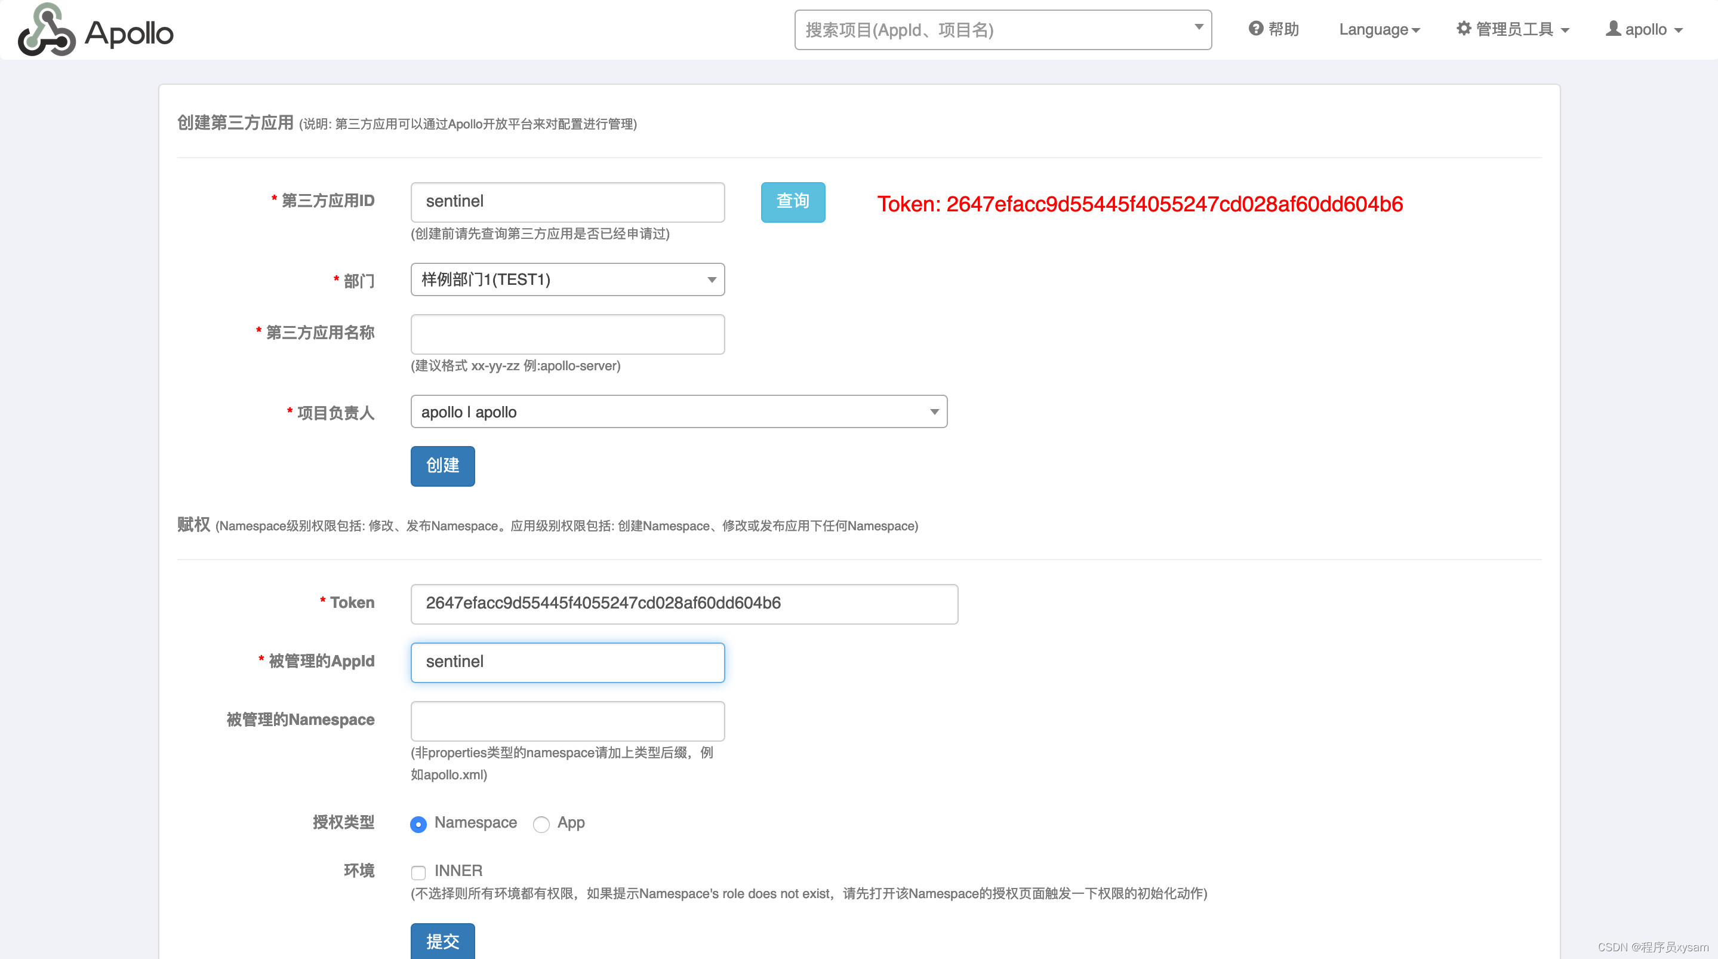Click the help question mark icon

coord(1255,29)
